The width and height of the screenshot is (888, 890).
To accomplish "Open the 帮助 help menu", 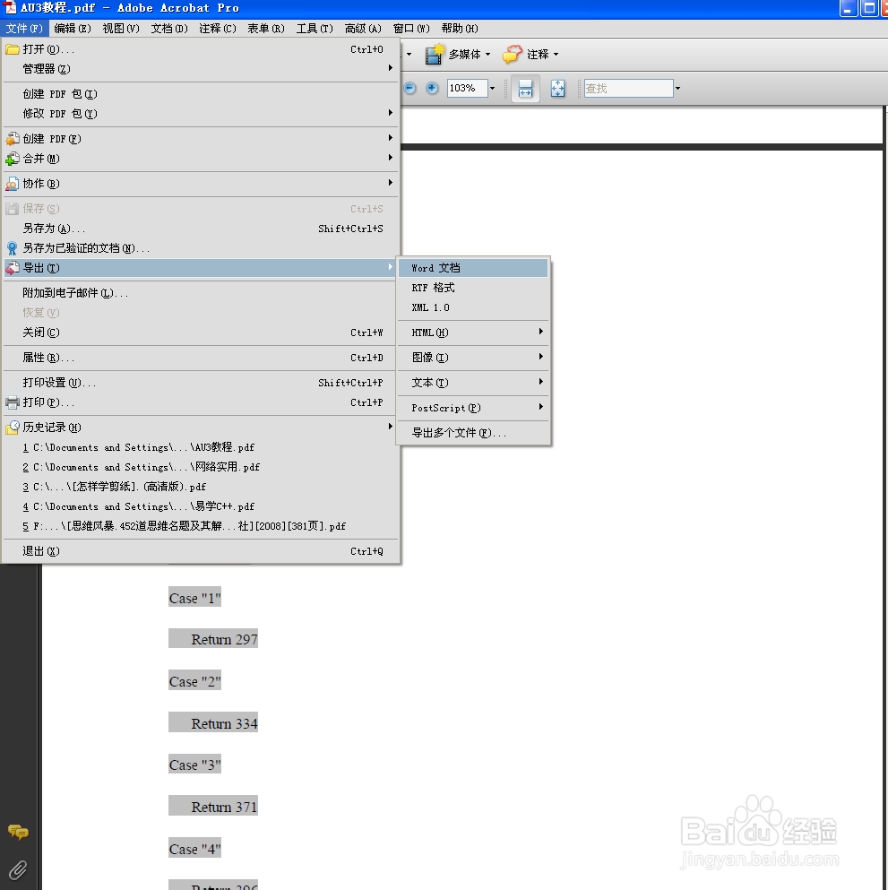I will pos(460,28).
